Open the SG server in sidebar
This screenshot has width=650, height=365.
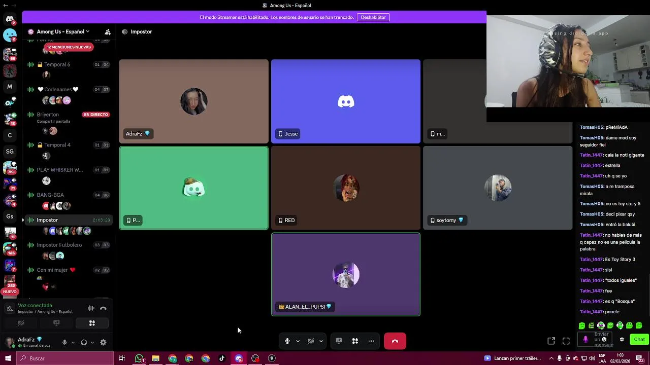tap(10, 152)
